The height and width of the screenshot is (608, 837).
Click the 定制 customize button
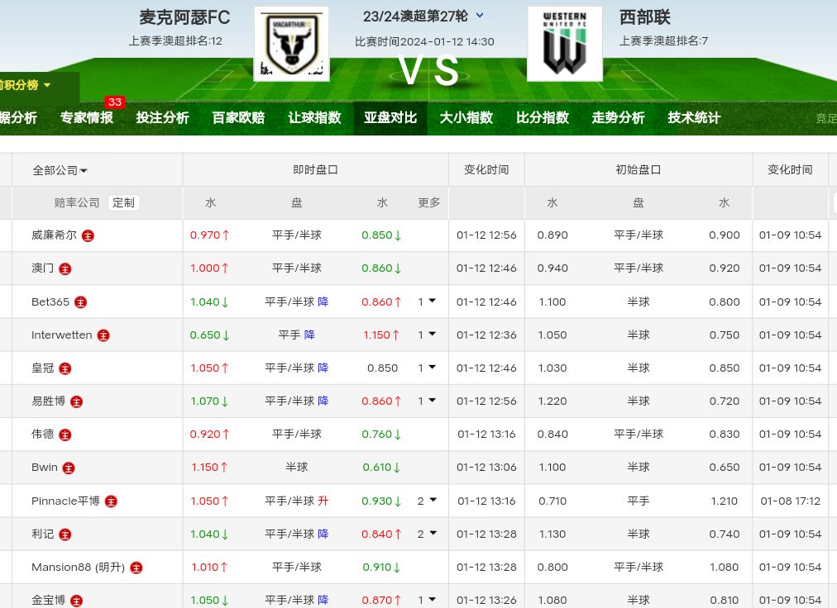point(123,202)
